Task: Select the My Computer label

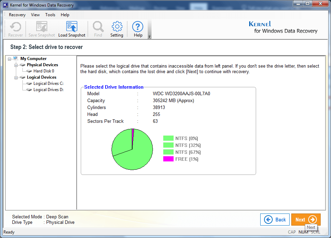Action: [33, 59]
